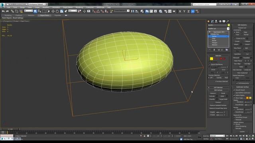Click the Mirror tool icon

[x=133, y=11]
